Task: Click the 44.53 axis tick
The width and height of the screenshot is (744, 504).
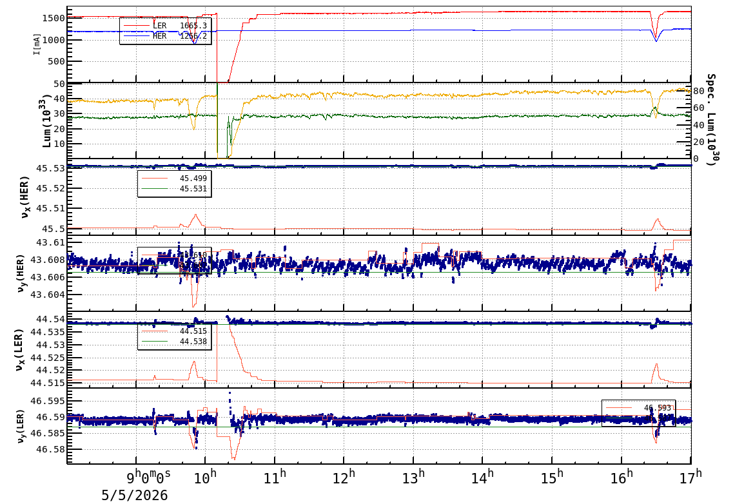Action: (x=51, y=345)
